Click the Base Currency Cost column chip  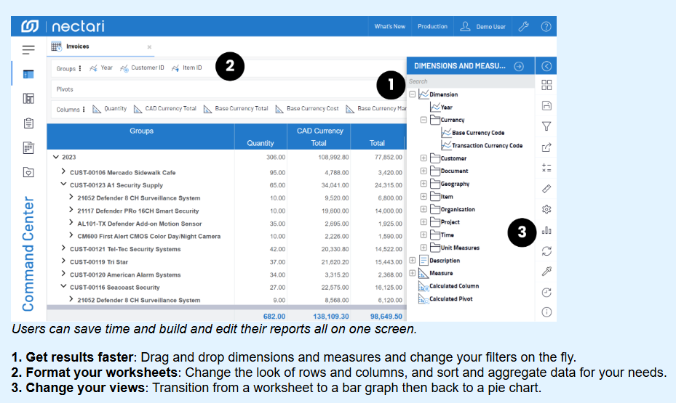(307, 109)
